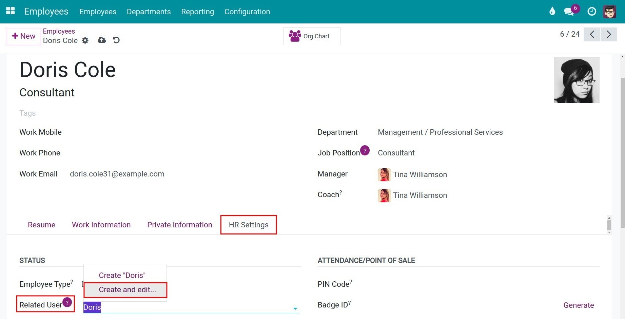Open the Employees menu
Image resolution: width=625 pixels, height=319 pixels.
98,12
